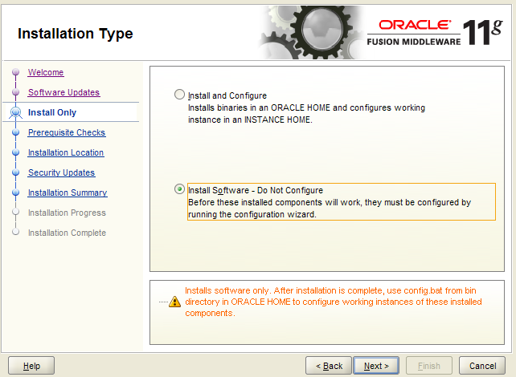Click the Oracle Fusion Middleware 11g logo
The height and width of the screenshot is (377, 516).
(x=437, y=32)
